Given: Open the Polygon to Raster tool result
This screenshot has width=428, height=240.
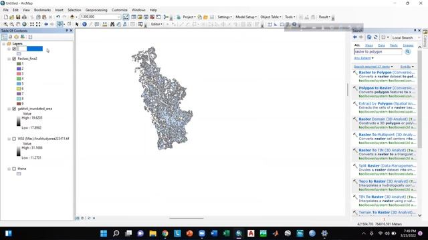Looking at the screenshot, I should 387,88.
